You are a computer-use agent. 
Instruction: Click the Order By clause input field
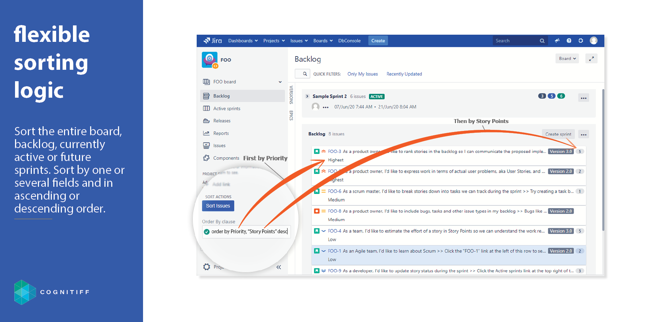pos(246,231)
